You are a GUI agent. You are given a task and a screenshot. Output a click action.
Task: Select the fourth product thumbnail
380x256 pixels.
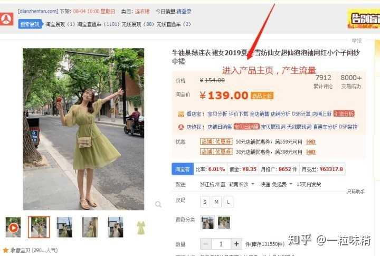[x=90, y=227]
